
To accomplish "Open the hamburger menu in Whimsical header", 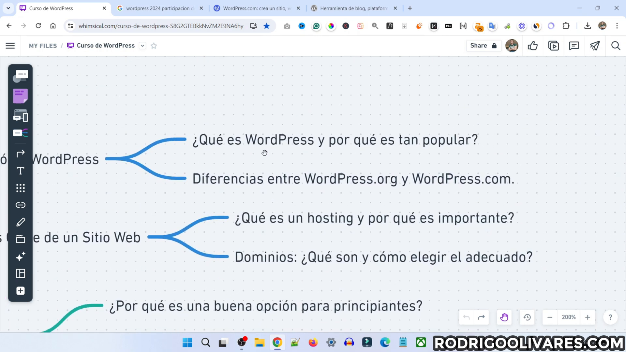I will point(10,46).
